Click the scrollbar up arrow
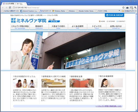The image size is (138, 112). coord(136,14)
